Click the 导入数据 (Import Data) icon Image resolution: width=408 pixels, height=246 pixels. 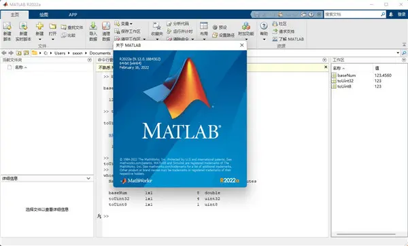93,26
